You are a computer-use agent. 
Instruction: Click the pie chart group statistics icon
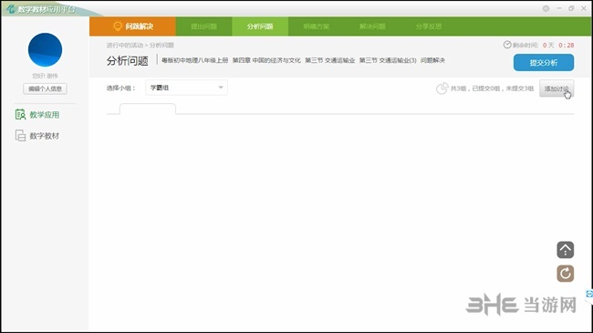[442, 88]
